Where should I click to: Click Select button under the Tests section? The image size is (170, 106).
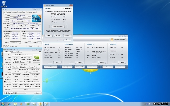(57, 63)
